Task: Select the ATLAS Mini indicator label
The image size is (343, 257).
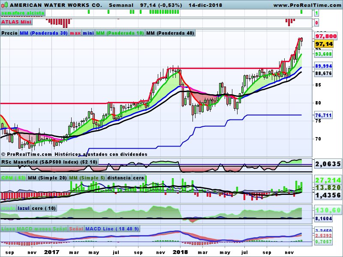Action: point(16,22)
